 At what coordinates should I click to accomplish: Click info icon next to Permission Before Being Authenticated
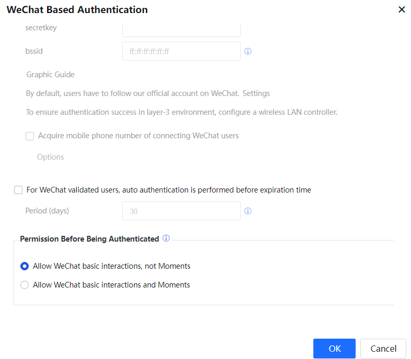click(x=166, y=238)
